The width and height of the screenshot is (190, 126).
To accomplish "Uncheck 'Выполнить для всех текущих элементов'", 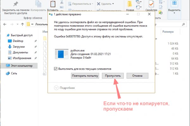I will (56, 68).
